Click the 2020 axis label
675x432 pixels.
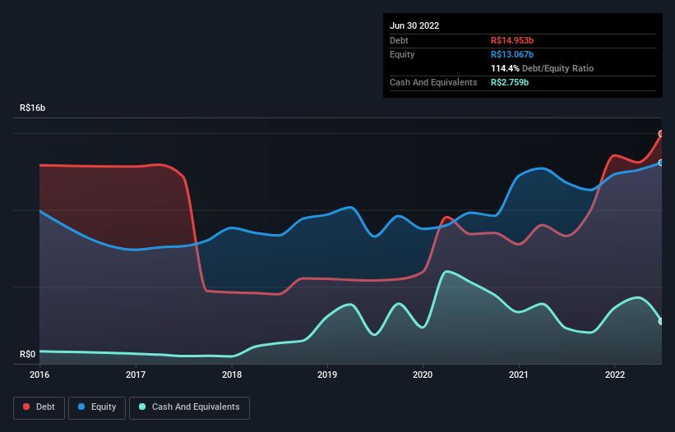[x=423, y=375]
